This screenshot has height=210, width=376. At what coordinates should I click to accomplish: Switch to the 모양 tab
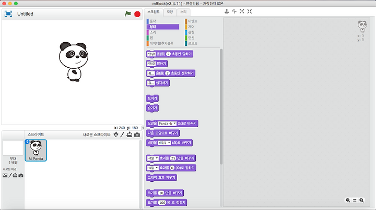coord(170,11)
